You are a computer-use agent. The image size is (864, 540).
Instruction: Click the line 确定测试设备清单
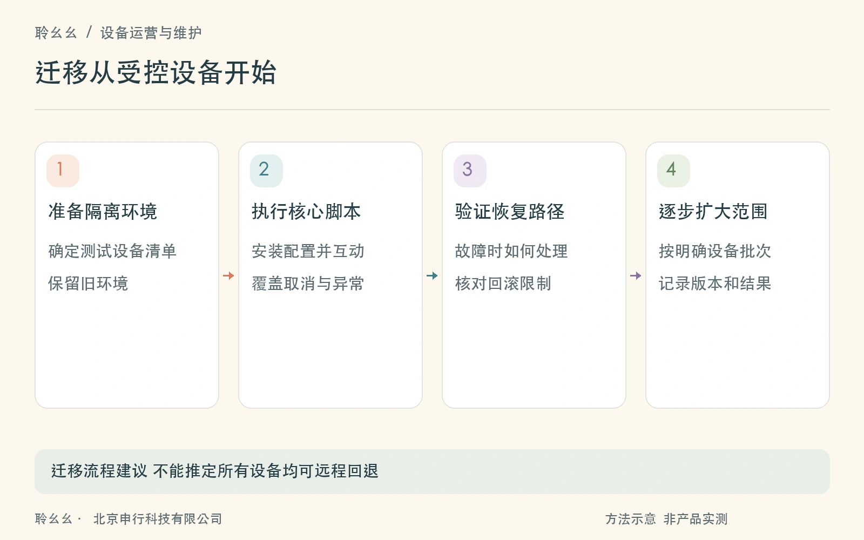[x=112, y=251]
